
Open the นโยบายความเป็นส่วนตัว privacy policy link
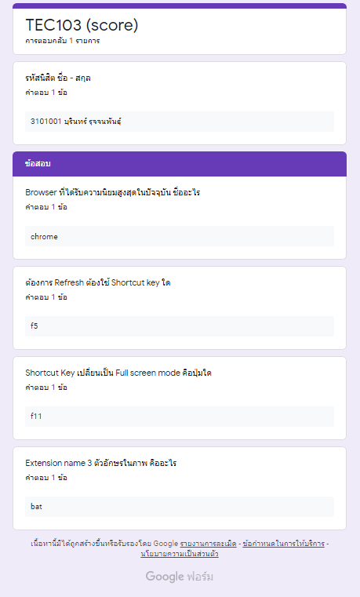click(x=180, y=554)
